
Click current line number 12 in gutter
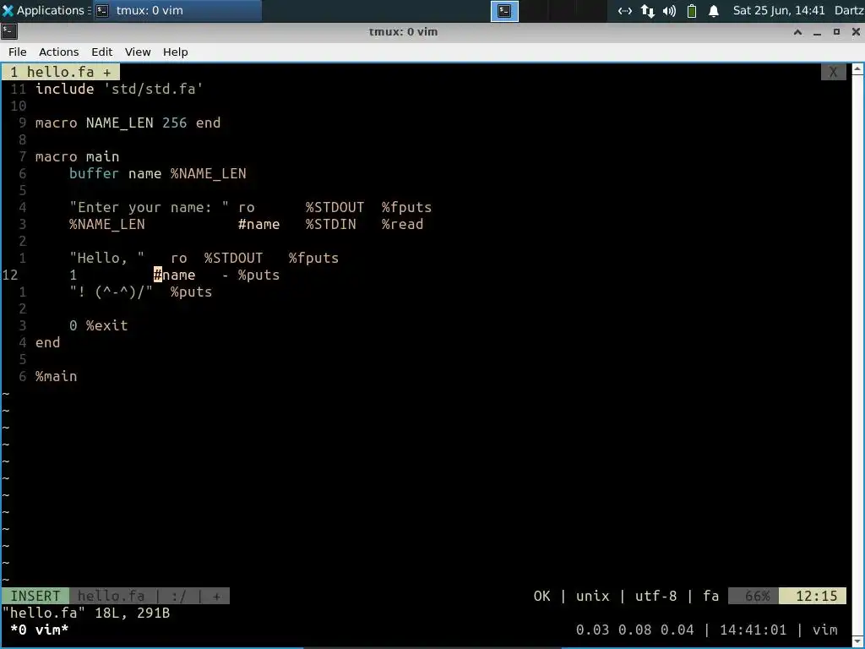pos(10,275)
